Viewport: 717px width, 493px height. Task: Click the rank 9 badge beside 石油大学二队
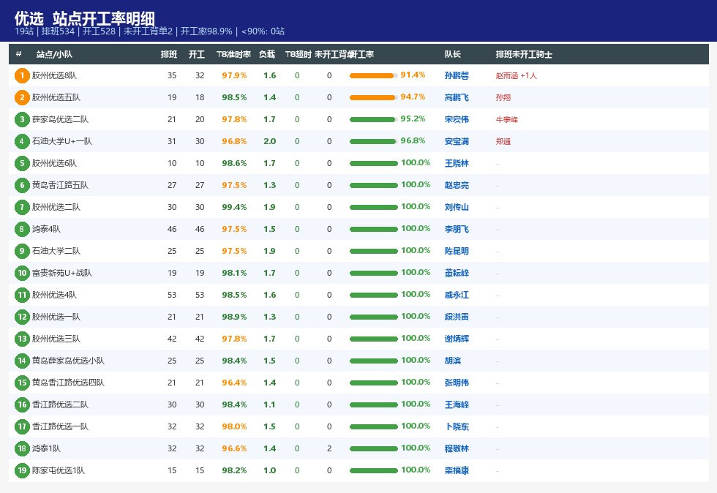pos(22,251)
